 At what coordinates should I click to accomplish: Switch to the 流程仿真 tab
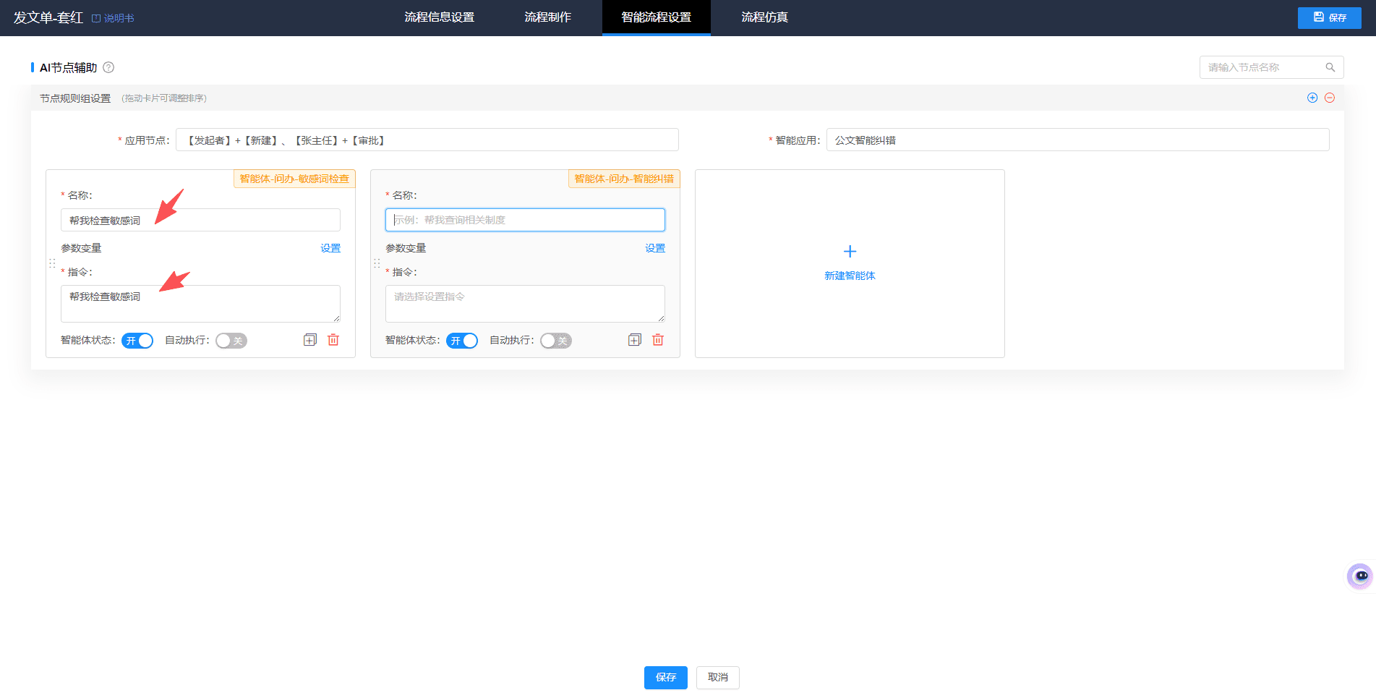click(x=765, y=17)
